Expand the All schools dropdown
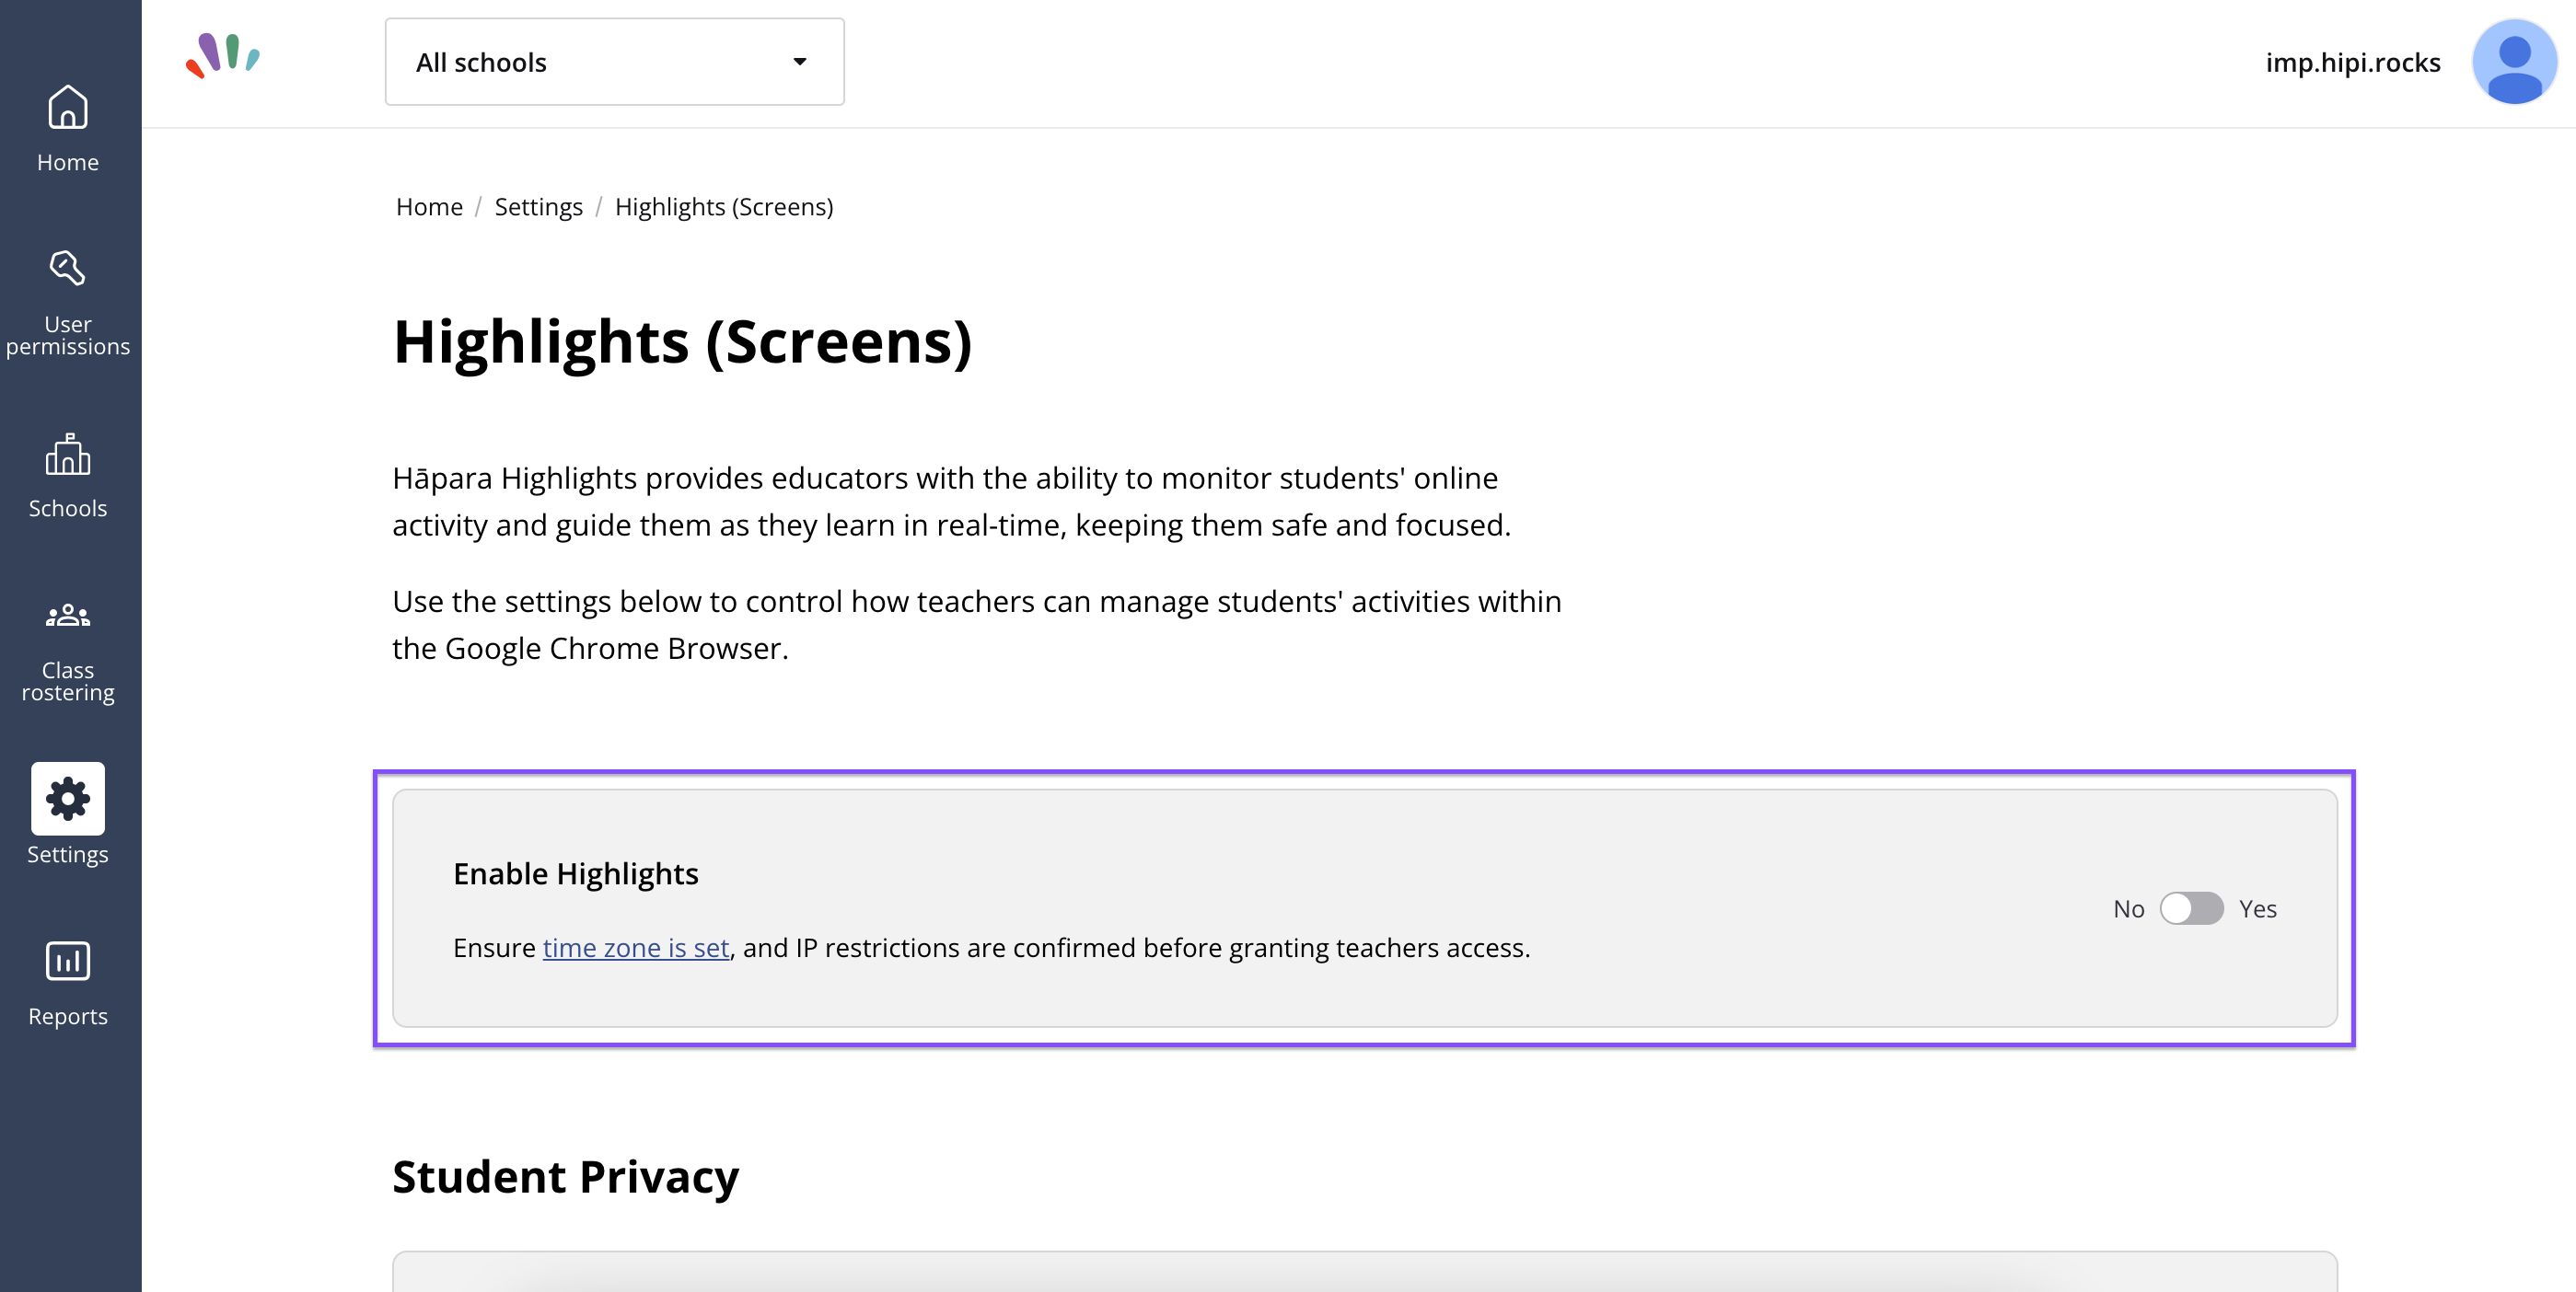 614,62
